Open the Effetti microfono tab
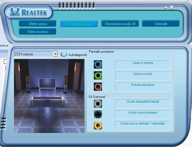The width and height of the screenshot is (192, 147). pos(38,32)
